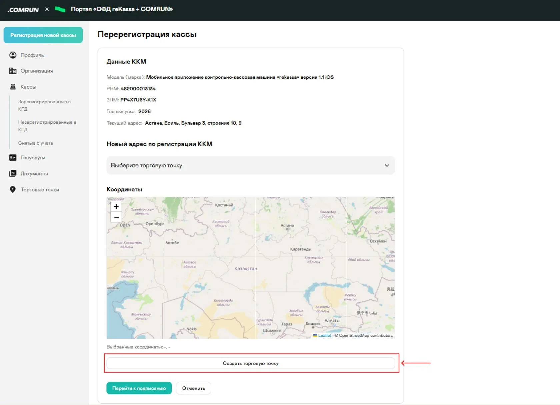560x405 pixels.
Task: Click Астана city on the map
Action: coord(287,226)
